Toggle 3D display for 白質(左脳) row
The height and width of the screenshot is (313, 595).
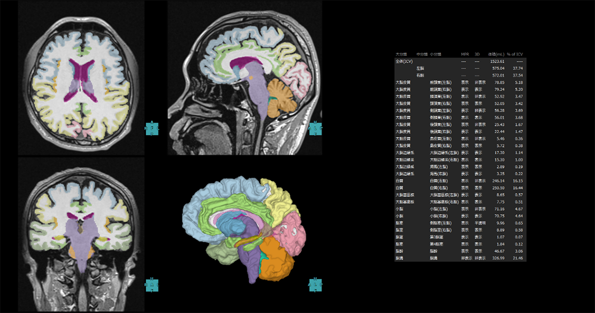click(479, 181)
